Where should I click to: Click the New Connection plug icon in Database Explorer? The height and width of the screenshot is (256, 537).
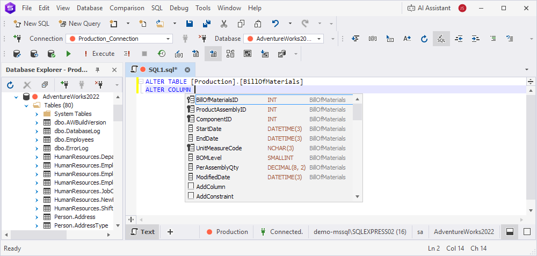click(64, 85)
